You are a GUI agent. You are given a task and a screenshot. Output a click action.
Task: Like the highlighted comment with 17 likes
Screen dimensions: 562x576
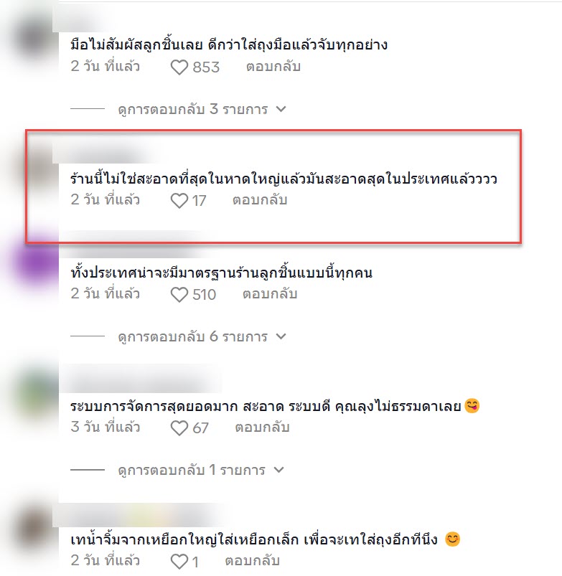click(179, 201)
